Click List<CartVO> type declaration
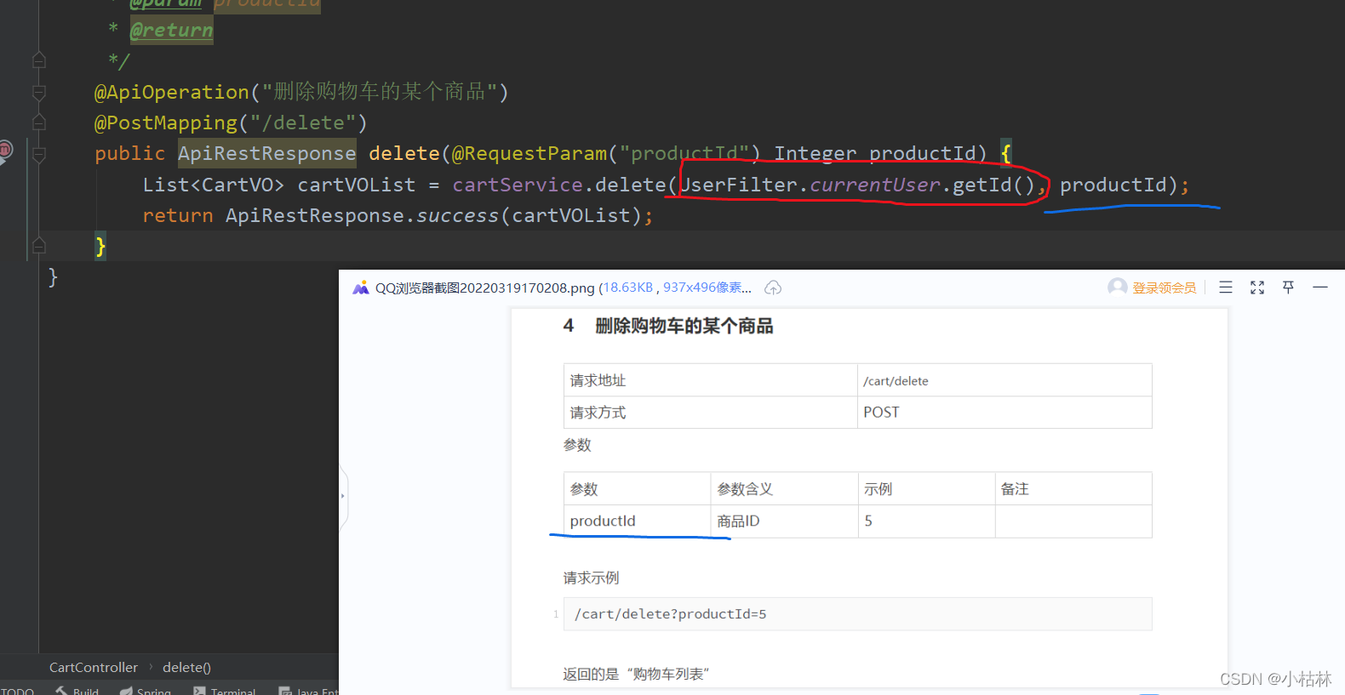This screenshot has height=695, width=1345. 214,185
